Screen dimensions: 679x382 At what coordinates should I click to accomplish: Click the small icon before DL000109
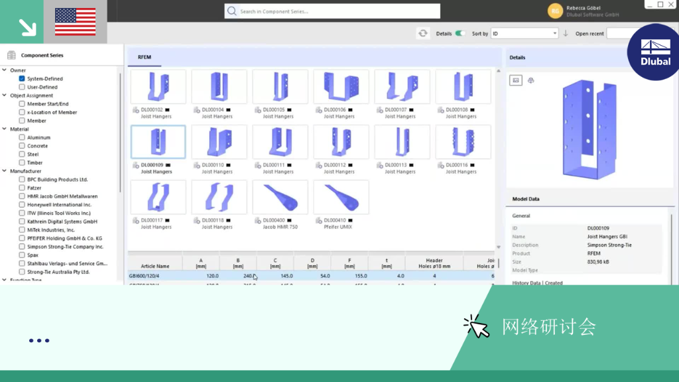135,165
